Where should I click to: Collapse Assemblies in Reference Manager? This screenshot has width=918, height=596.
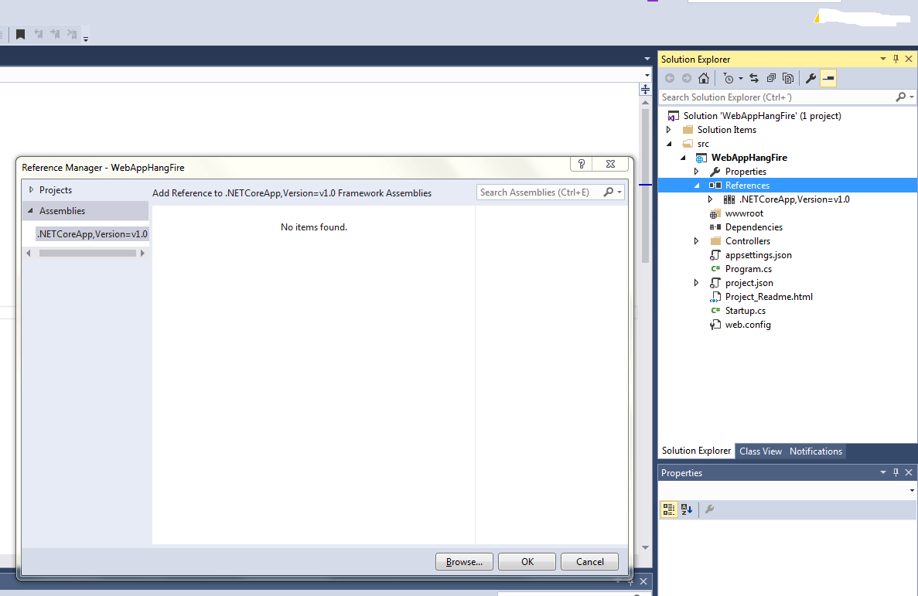click(30, 210)
